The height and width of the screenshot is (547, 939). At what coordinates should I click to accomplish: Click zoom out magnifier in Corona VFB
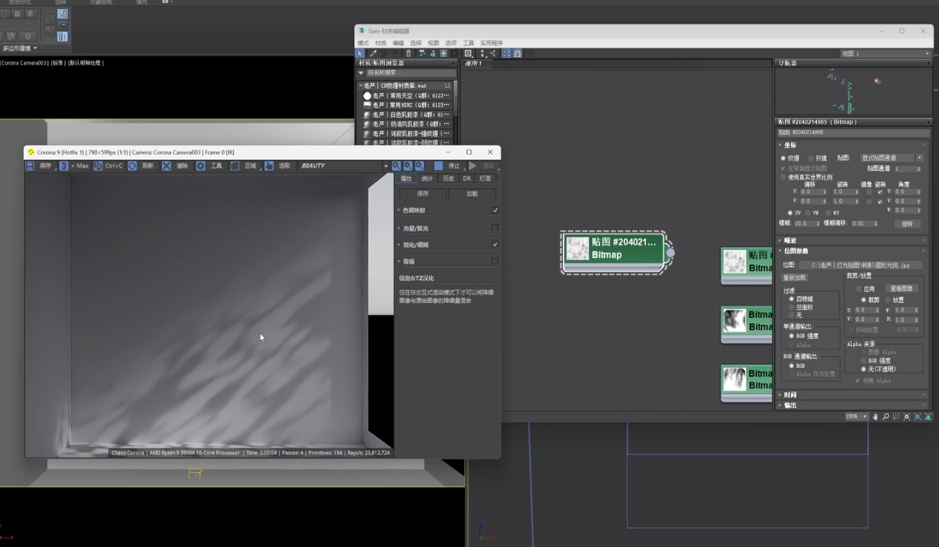pos(408,166)
